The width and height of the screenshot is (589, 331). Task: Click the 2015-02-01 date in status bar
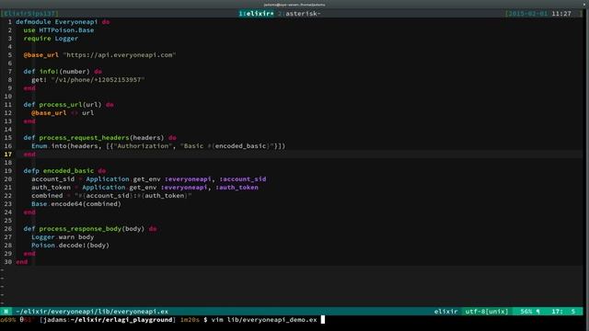pos(528,14)
